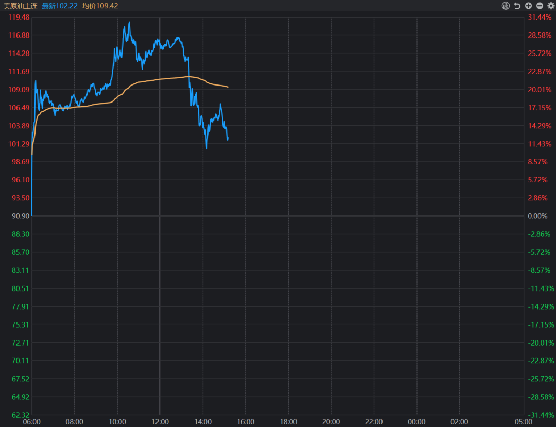This screenshot has height=427, width=556.
Task: Click the 70.11 price axis label
Action: [21, 361]
